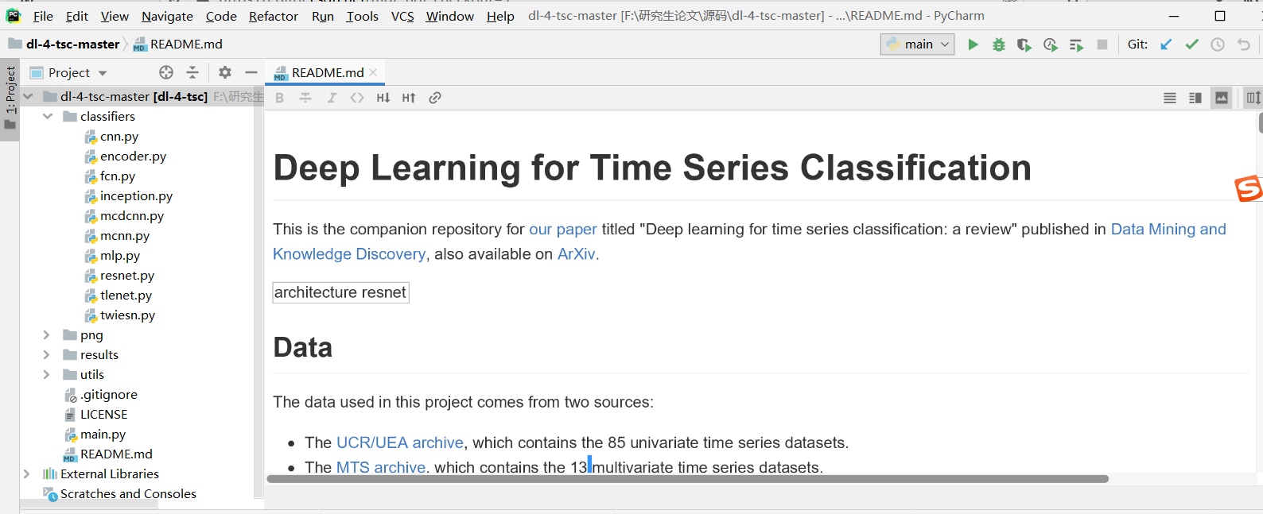Open the Refactor menu
Viewport: 1263px width, 514px height.
[x=273, y=16]
